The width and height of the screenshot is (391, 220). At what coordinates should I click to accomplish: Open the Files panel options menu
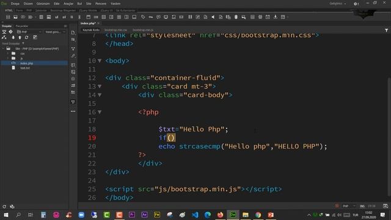tap(65, 26)
